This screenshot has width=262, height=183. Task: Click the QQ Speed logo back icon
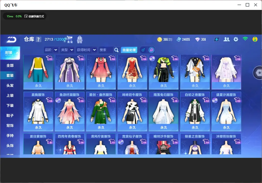tap(11, 40)
